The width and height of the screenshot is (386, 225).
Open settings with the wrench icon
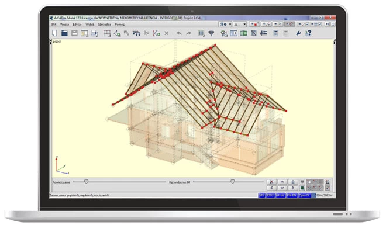(x=298, y=33)
